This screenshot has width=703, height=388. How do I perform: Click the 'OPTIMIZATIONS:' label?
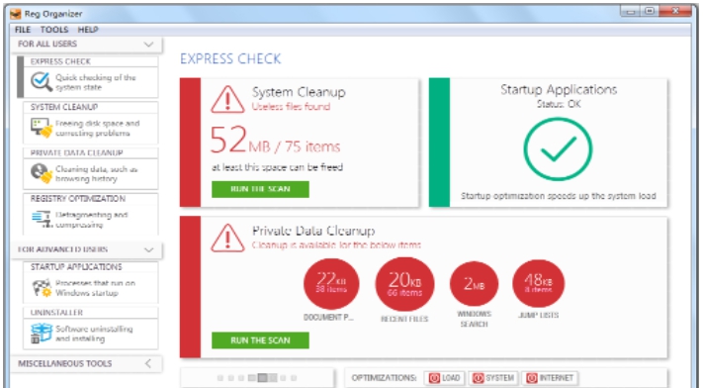point(384,378)
